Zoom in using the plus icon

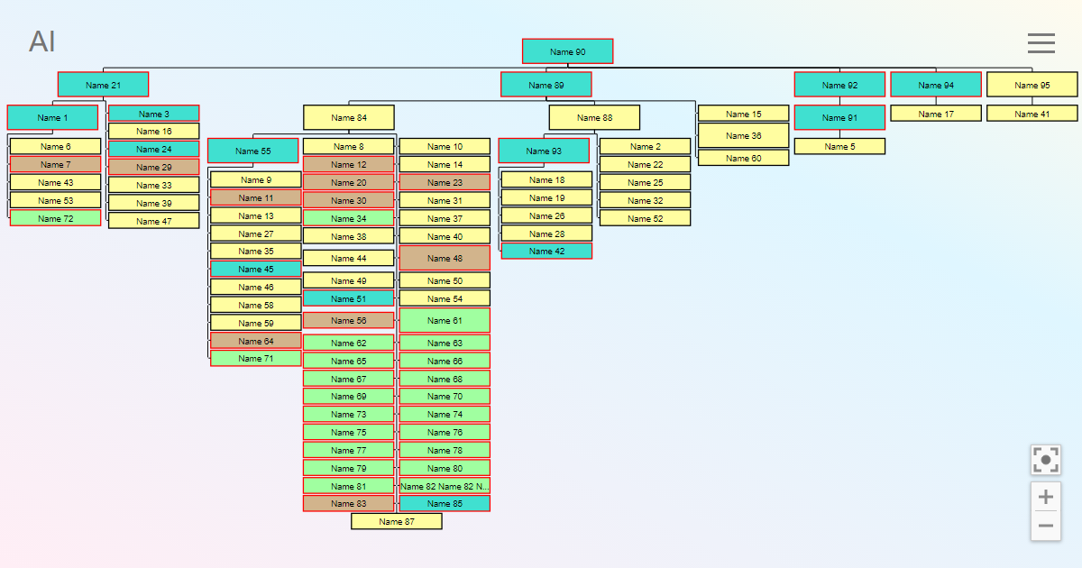(1046, 496)
